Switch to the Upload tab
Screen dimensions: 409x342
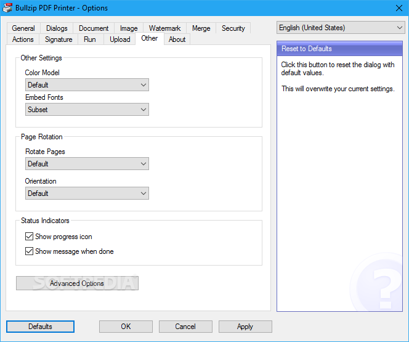coord(119,39)
